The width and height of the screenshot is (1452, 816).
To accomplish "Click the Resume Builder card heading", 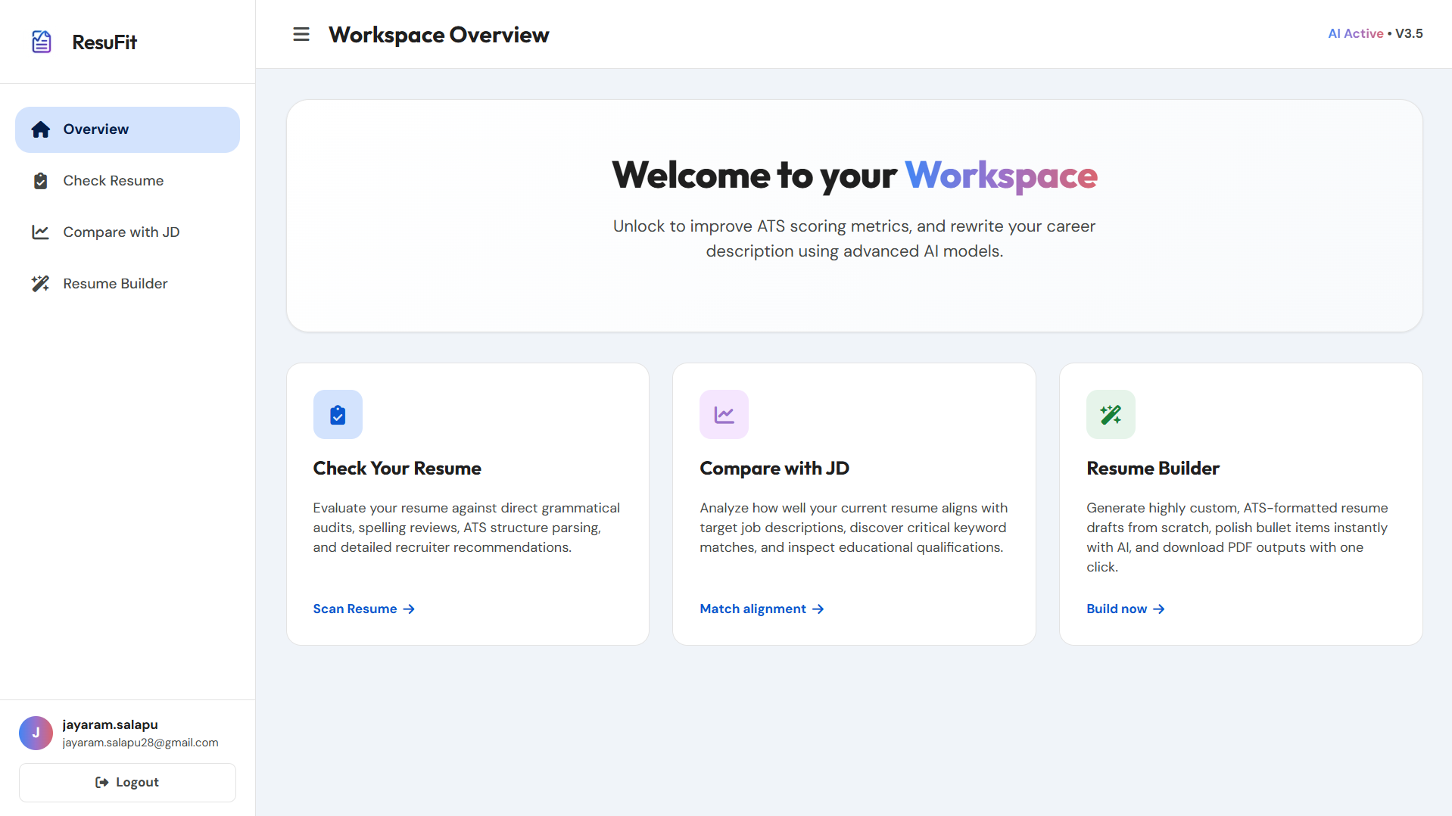I will tap(1153, 469).
